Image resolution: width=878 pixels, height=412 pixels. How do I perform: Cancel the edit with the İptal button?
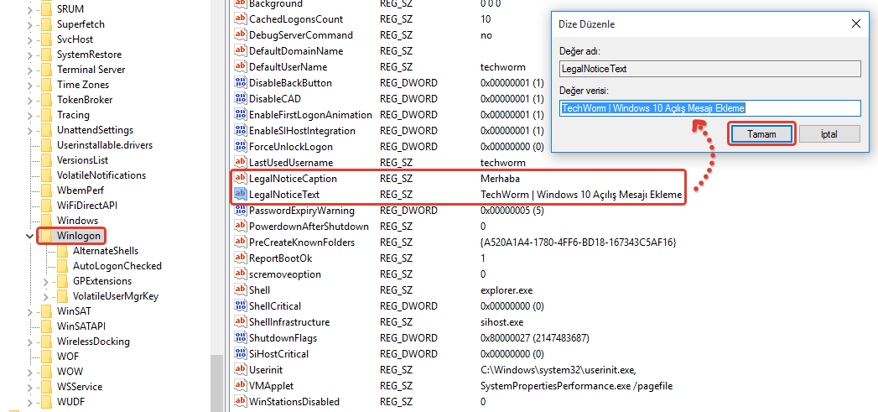(x=829, y=134)
